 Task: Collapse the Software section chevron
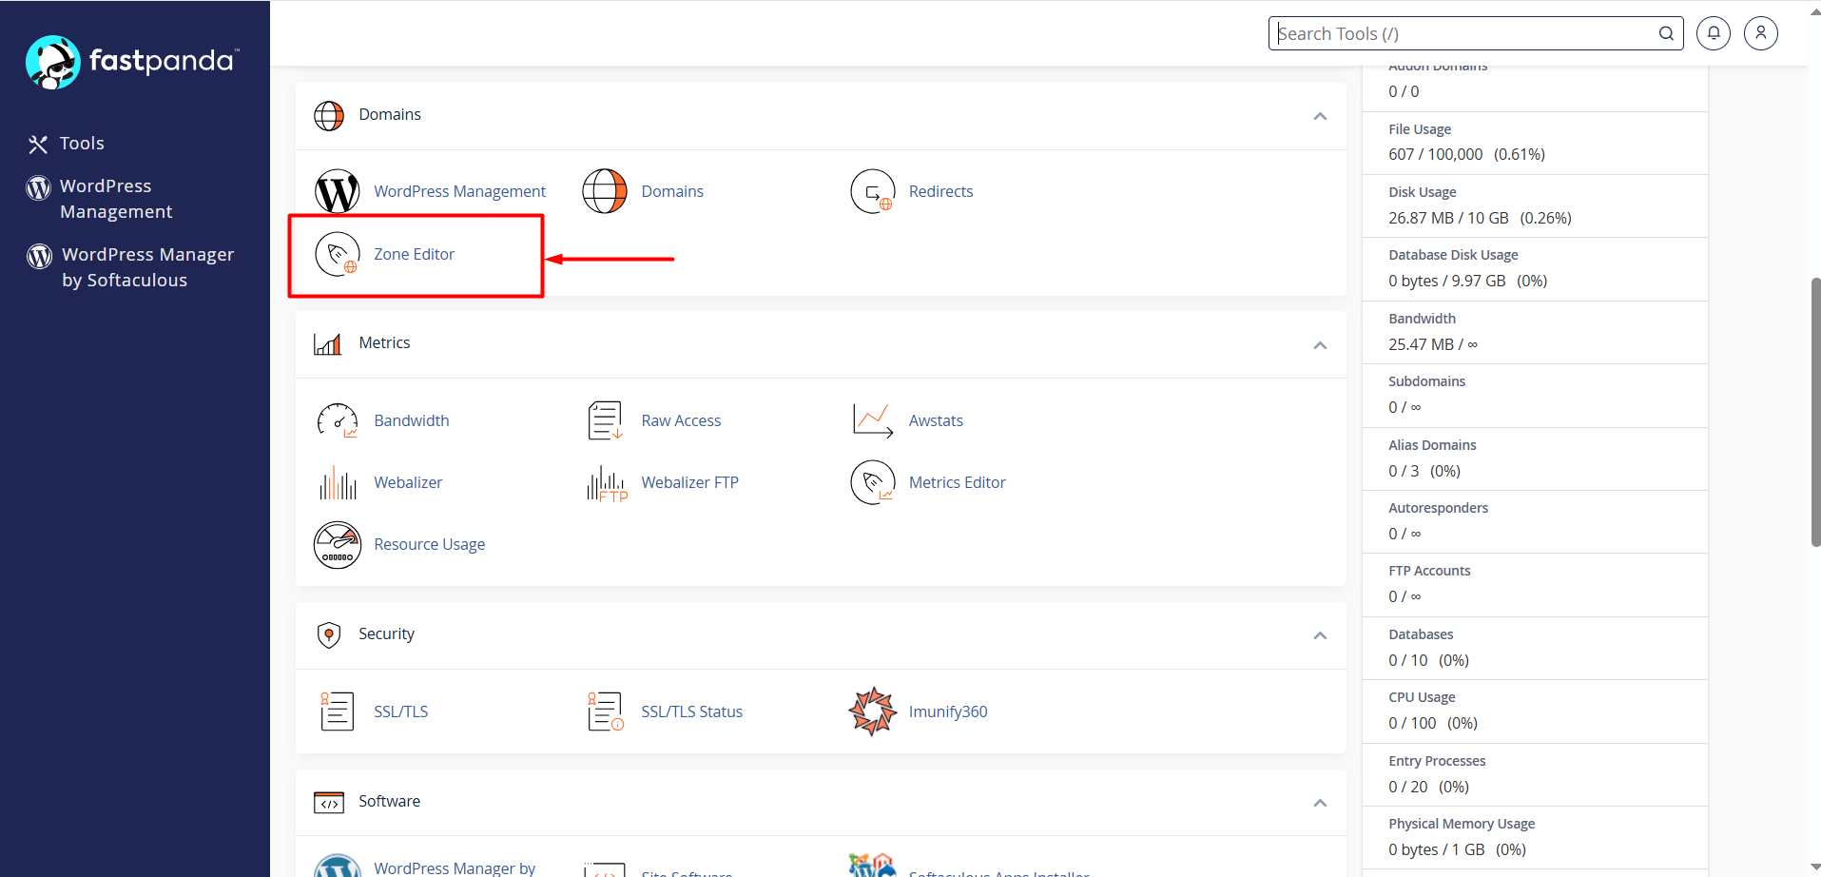[1320, 803]
